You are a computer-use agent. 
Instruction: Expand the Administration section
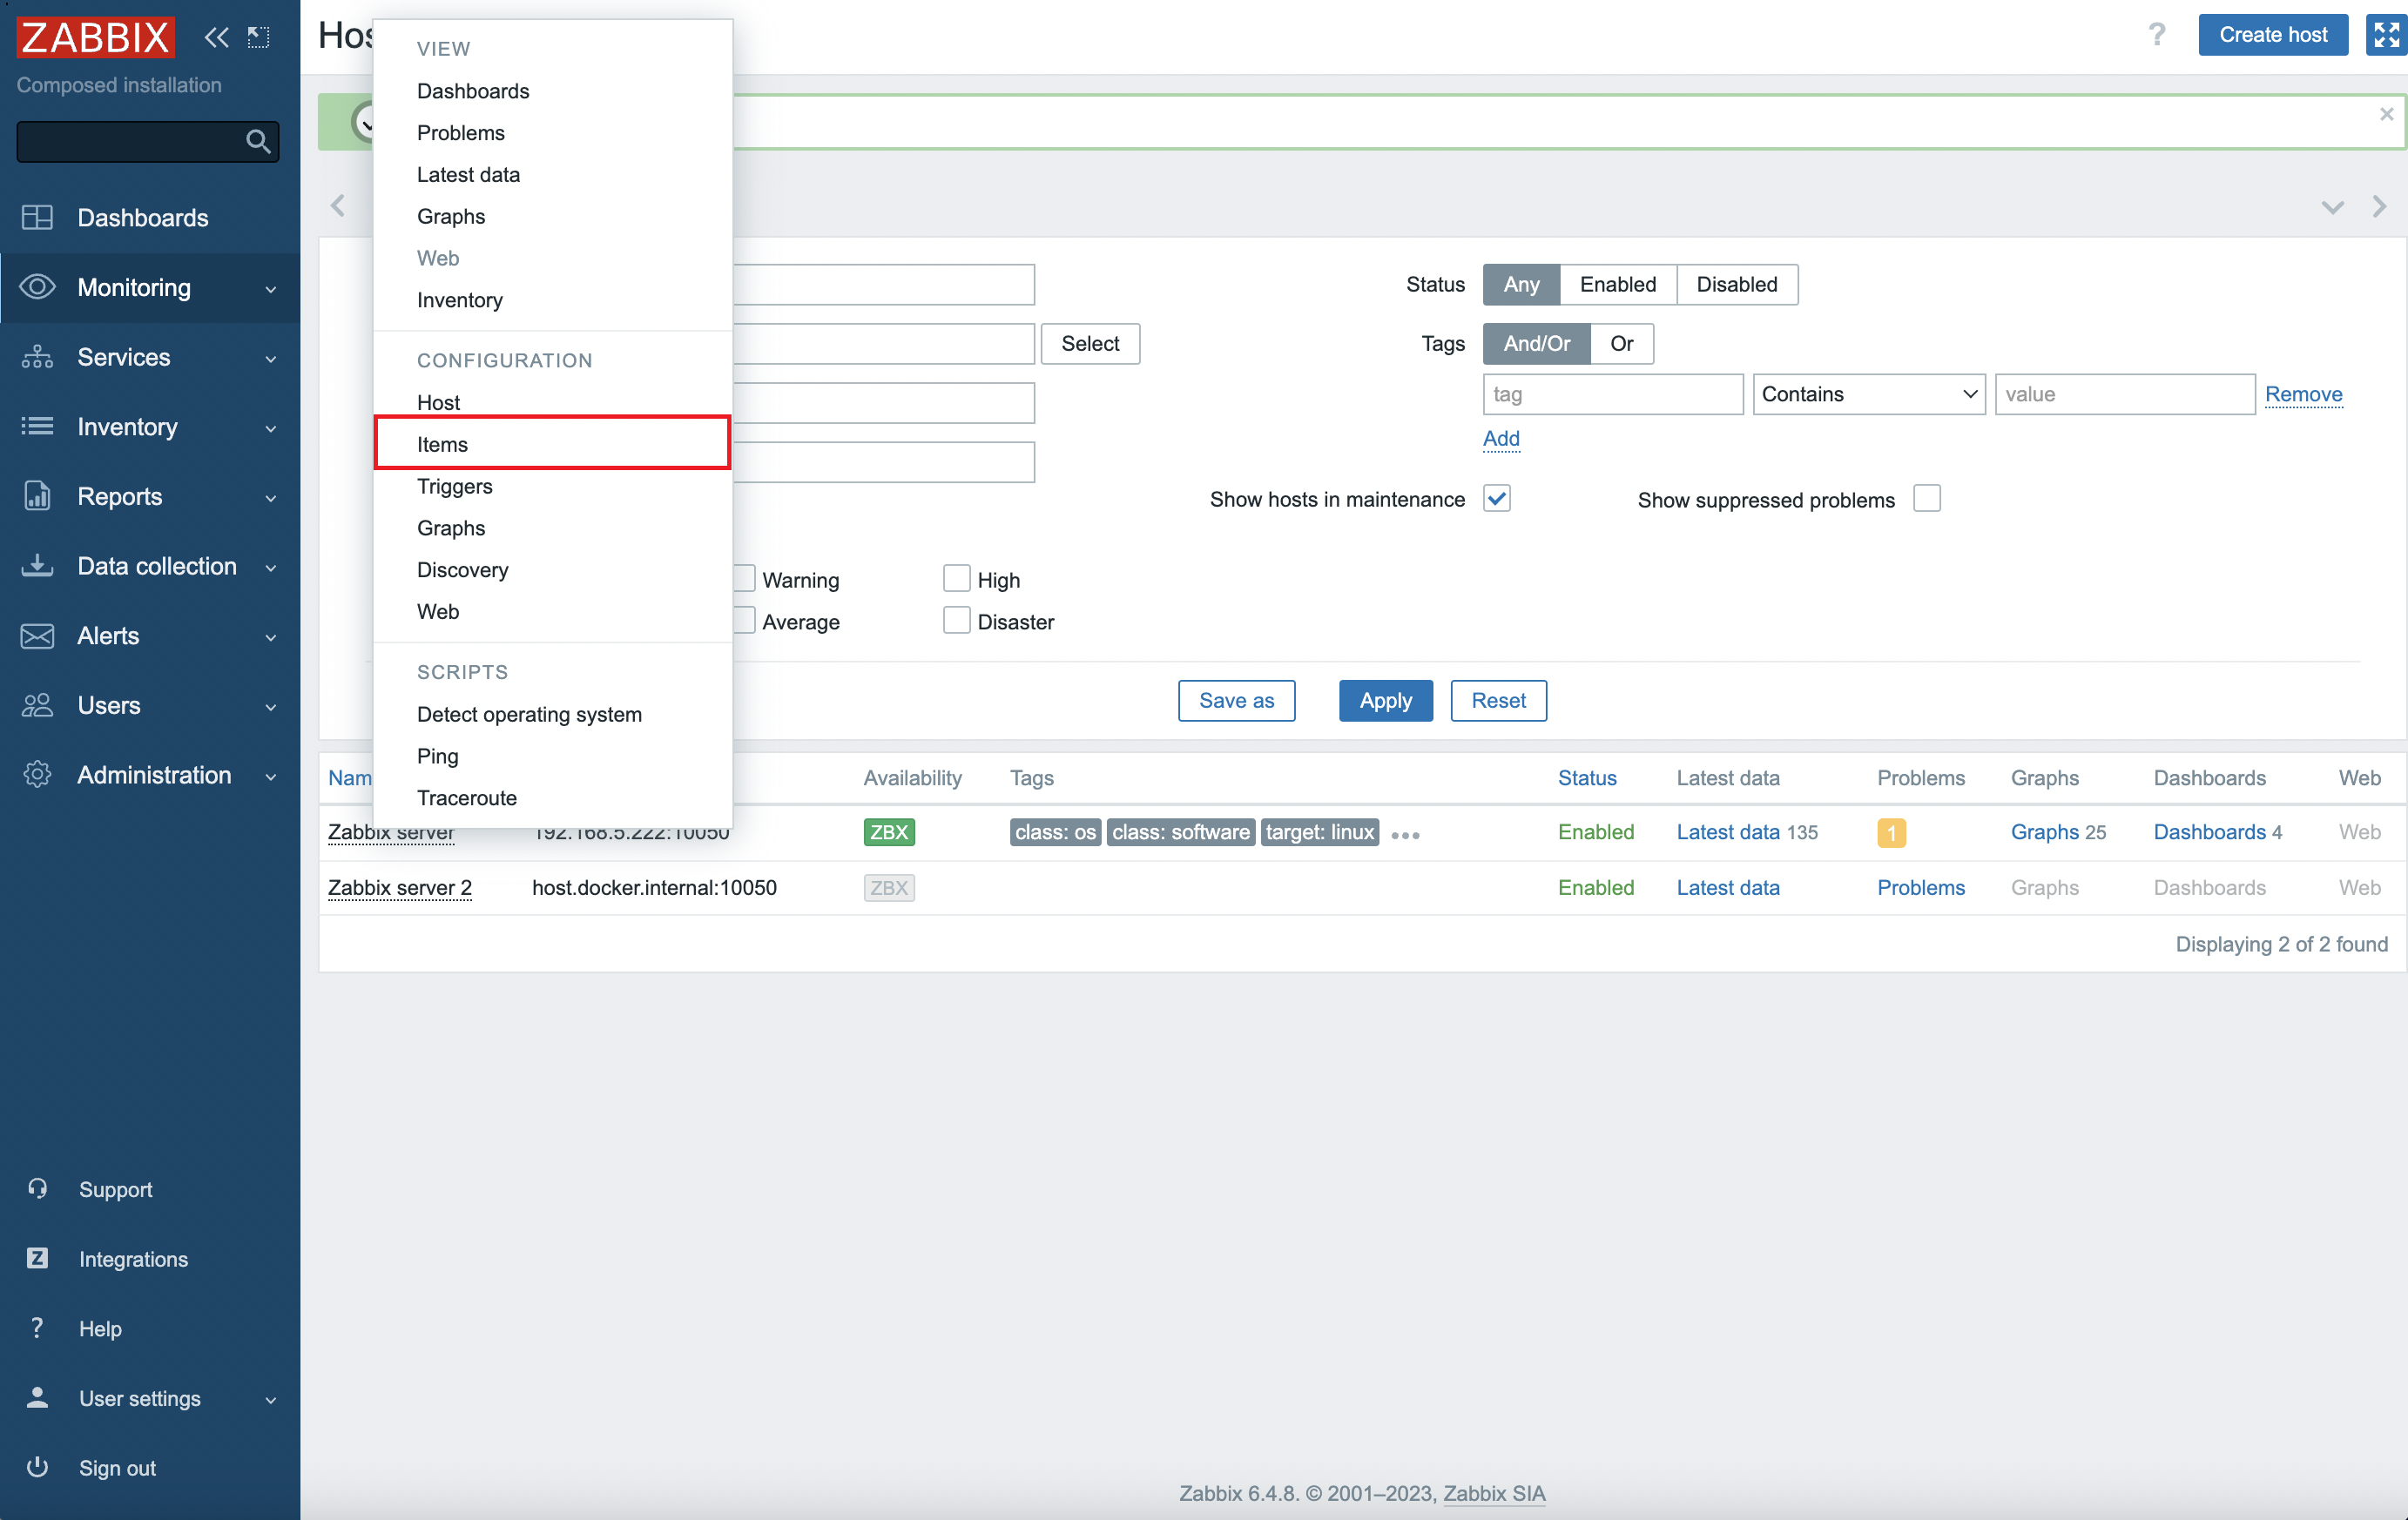click(150, 775)
